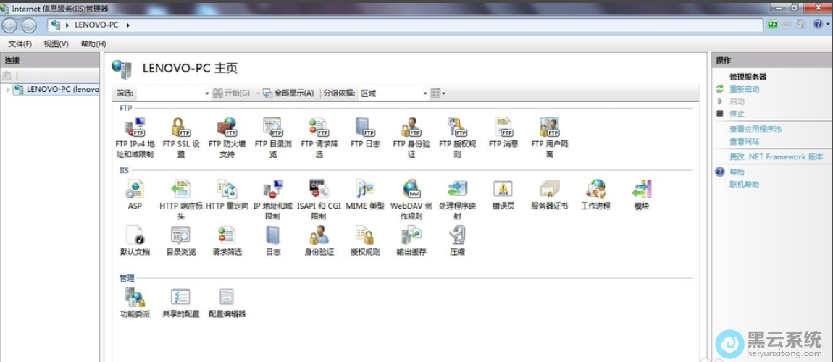Open MIME 类型 settings
Viewport: 833px width, 362px height.
pyautogui.click(x=365, y=190)
